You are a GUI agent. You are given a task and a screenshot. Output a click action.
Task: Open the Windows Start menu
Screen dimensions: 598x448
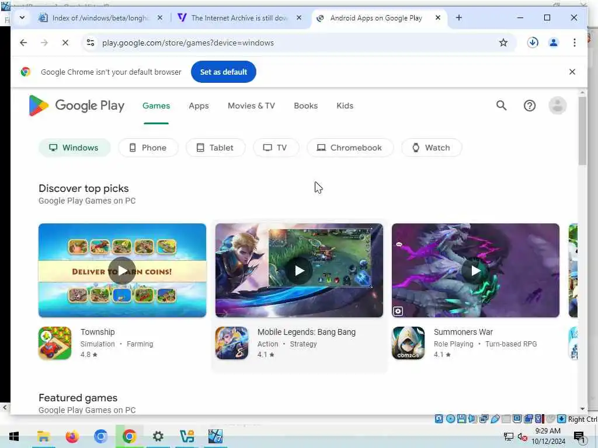(14, 436)
